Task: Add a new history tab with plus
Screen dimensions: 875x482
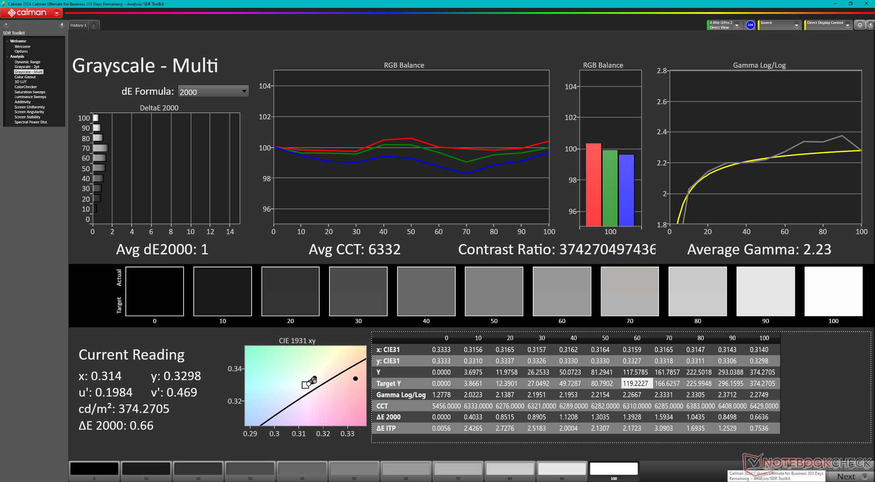Action: [94, 26]
